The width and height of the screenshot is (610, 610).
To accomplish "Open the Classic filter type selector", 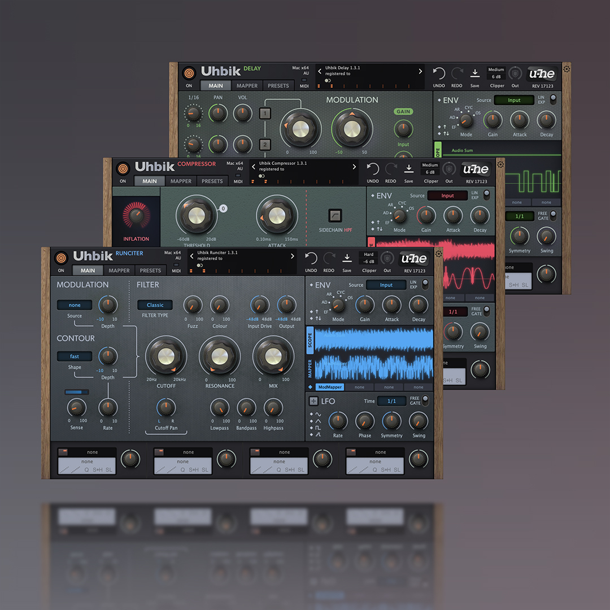I will [155, 305].
